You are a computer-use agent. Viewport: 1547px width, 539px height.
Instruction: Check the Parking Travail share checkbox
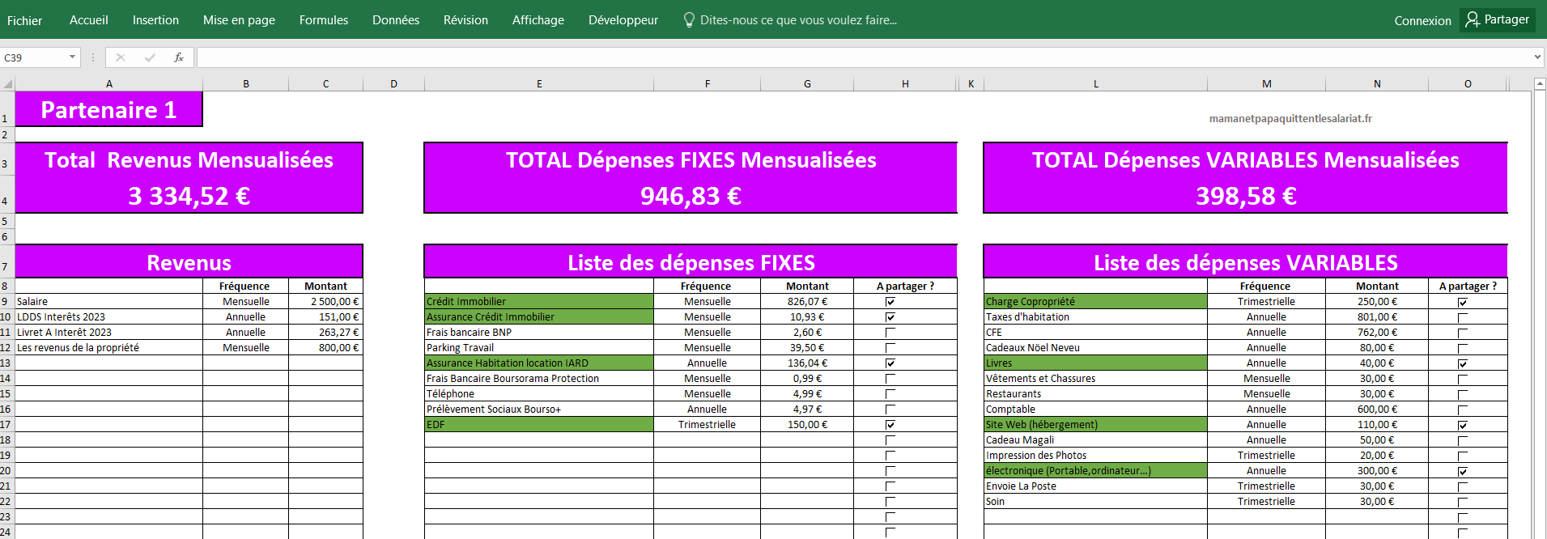pos(890,348)
